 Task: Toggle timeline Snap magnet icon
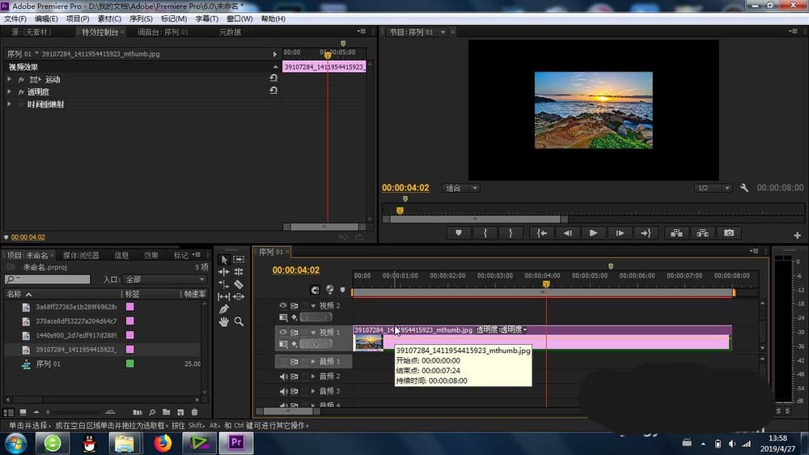(x=315, y=290)
